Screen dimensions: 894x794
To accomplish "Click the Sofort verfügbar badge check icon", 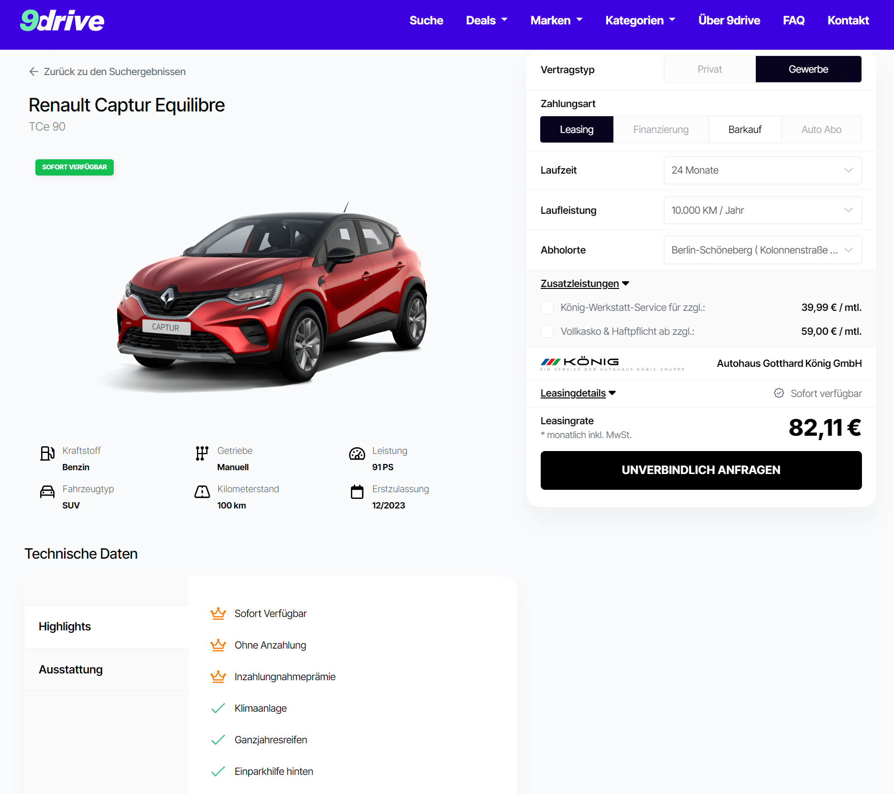I will coord(779,393).
